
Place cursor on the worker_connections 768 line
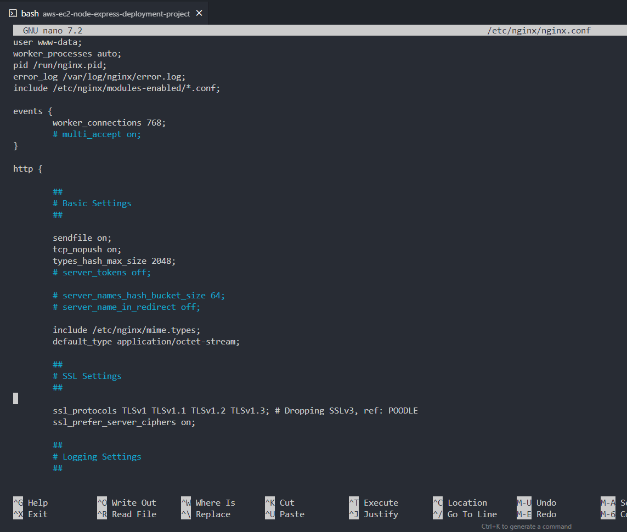point(109,123)
